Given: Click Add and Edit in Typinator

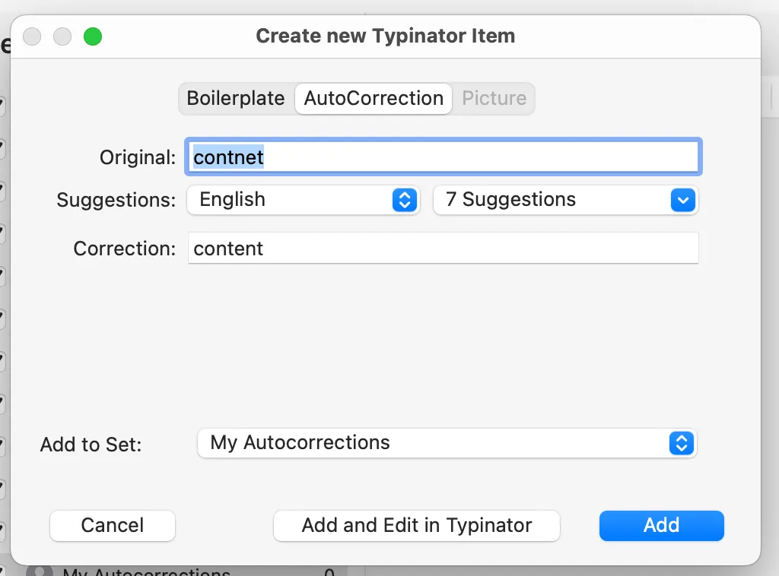Looking at the screenshot, I should (416, 525).
